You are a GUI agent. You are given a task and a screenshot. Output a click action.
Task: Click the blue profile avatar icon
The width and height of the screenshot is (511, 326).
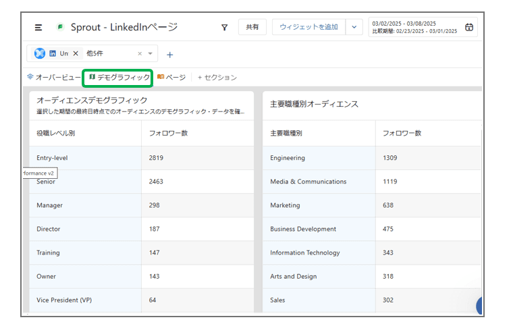(40, 53)
